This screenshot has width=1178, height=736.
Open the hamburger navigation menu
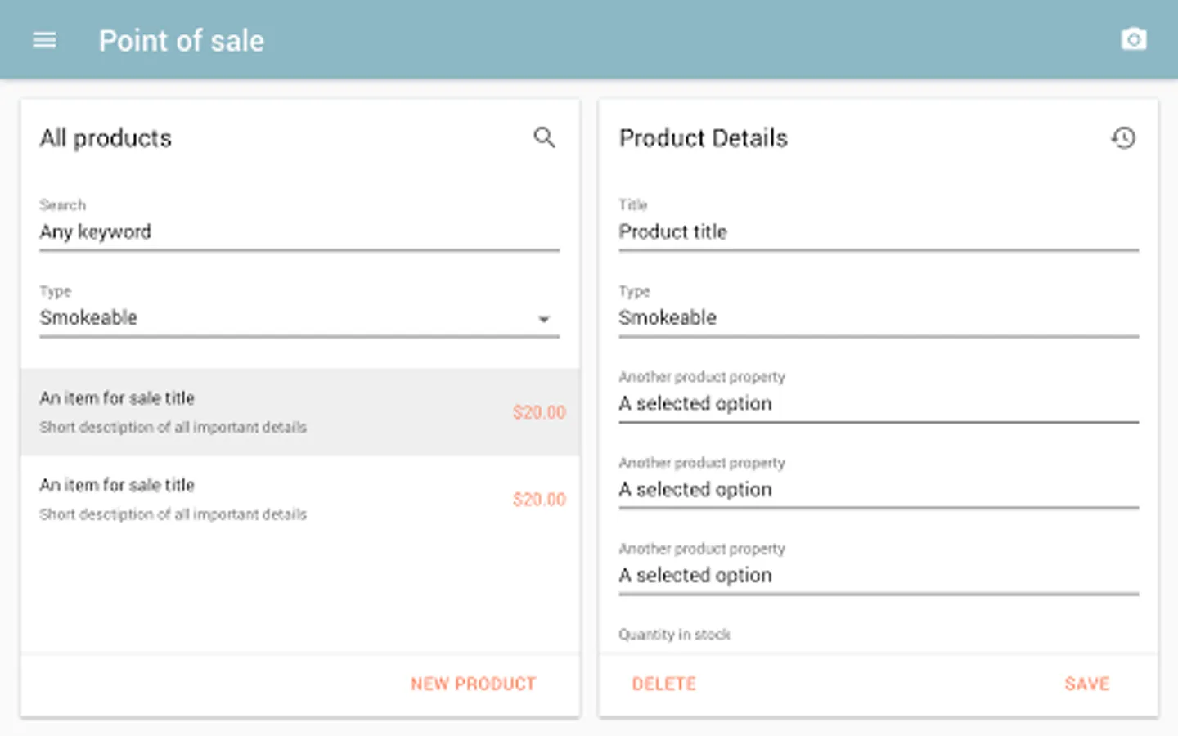coord(44,40)
